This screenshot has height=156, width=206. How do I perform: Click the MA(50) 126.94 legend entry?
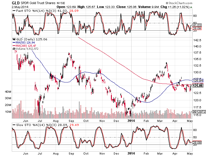24,43
